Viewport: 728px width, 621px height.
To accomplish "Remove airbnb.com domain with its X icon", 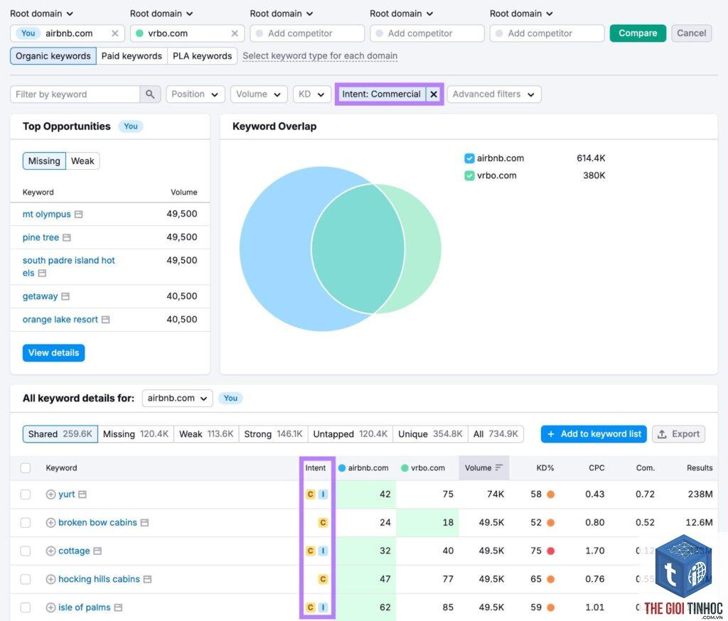I will pyautogui.click(x=114, y=33).
